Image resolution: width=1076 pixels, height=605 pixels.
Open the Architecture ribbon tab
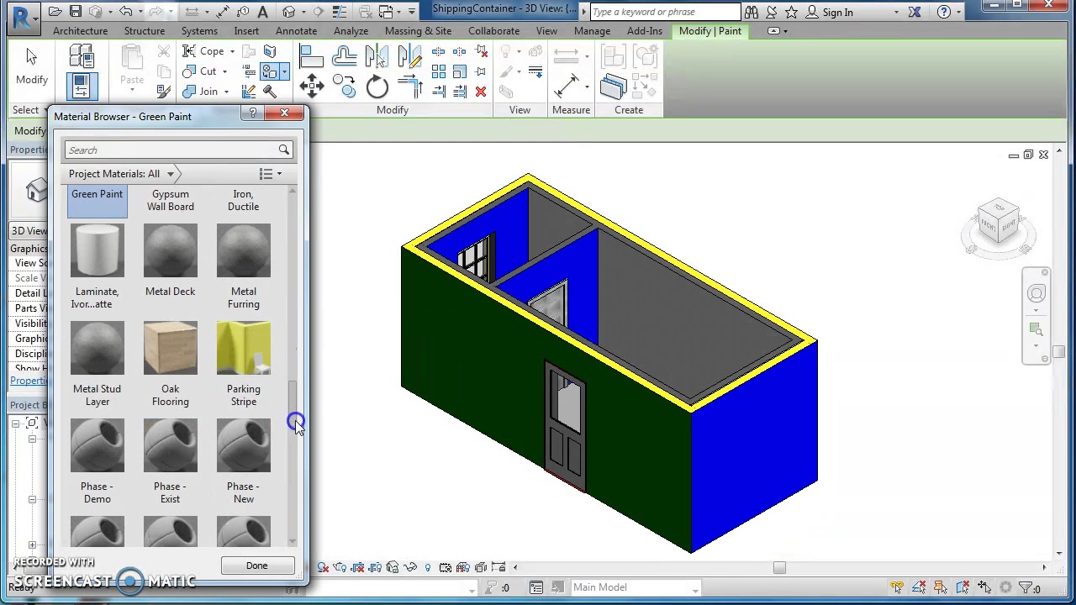coord(80,31)
